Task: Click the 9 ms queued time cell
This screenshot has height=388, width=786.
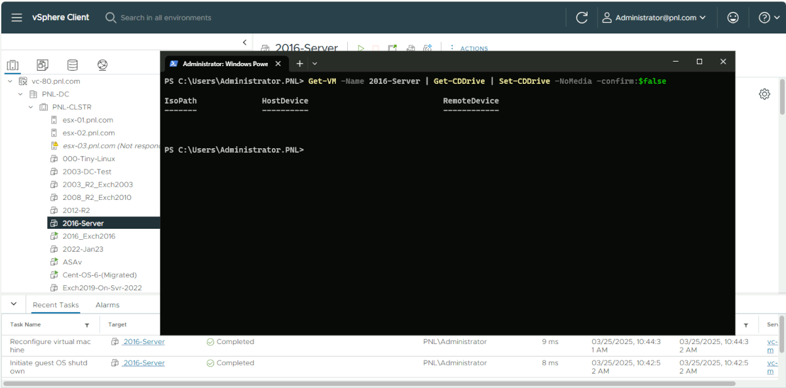Action: point(550,341)
